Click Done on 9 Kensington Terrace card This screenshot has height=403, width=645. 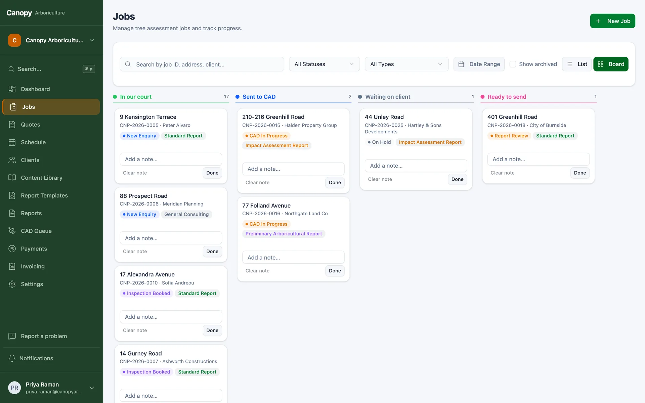[x=212, y=173]
